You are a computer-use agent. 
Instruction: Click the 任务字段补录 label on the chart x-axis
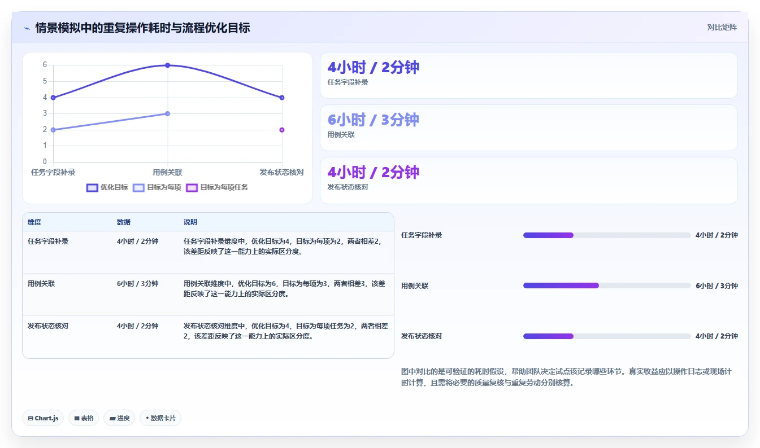click(53, 172)
